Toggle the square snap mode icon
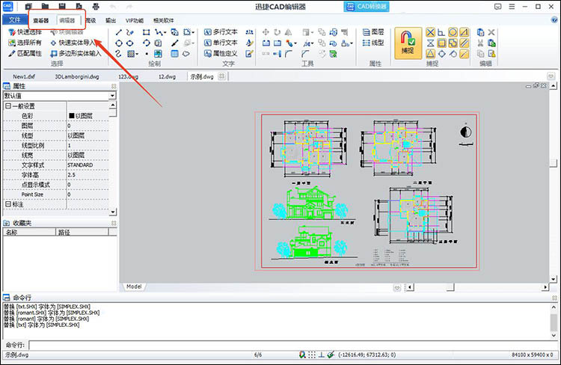561x365 pixels. pos(441,43)
